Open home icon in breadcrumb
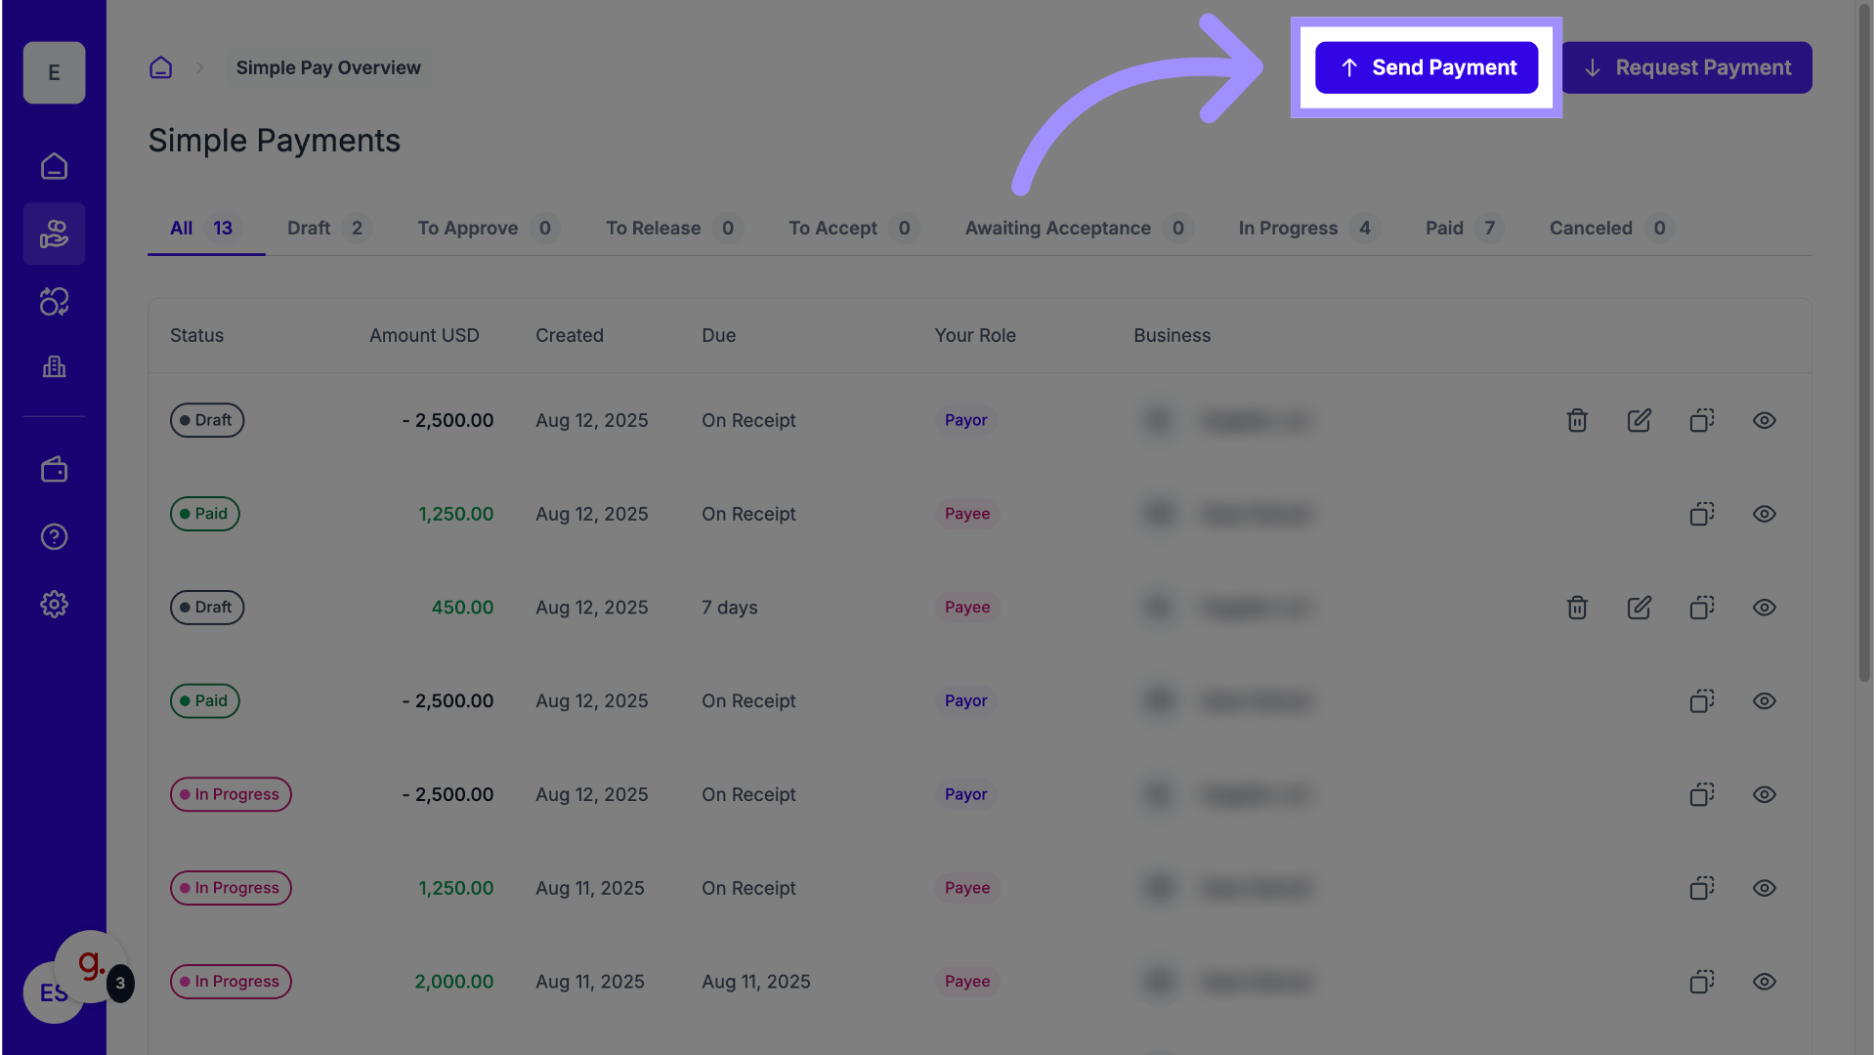The image size is (1876, 1055). 160,67
